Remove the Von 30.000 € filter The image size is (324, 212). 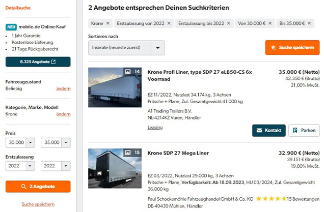tap(269, 23)
